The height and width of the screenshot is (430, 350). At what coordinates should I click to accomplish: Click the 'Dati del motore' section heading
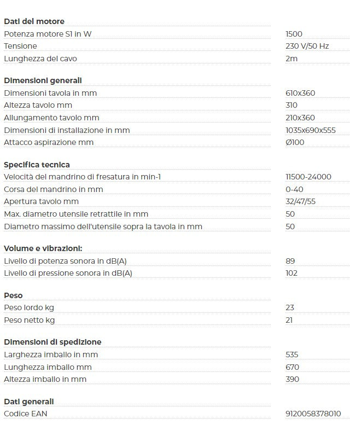(x=34, y=21)
